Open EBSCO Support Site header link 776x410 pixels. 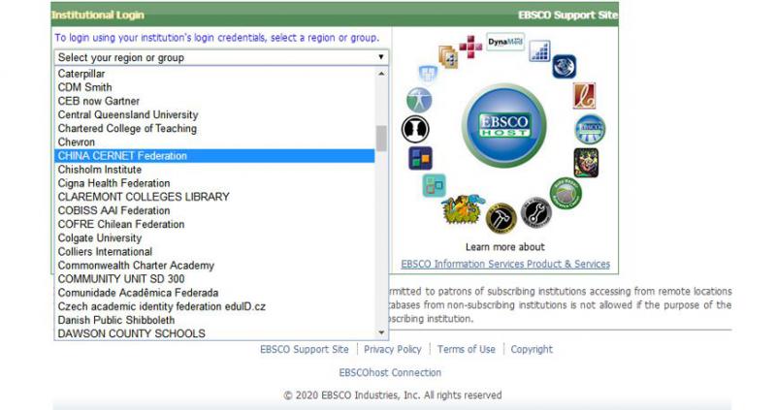tap(567, 16)
